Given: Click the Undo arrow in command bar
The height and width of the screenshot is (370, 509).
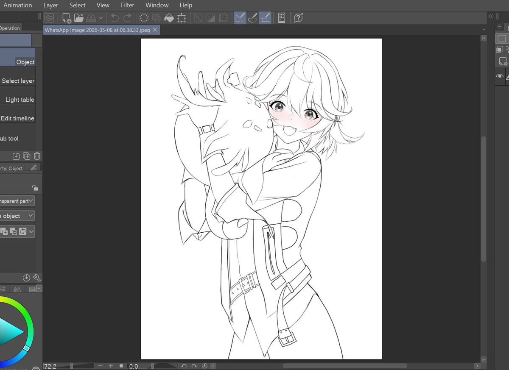Looking at the screenshot, I should 115,18.
